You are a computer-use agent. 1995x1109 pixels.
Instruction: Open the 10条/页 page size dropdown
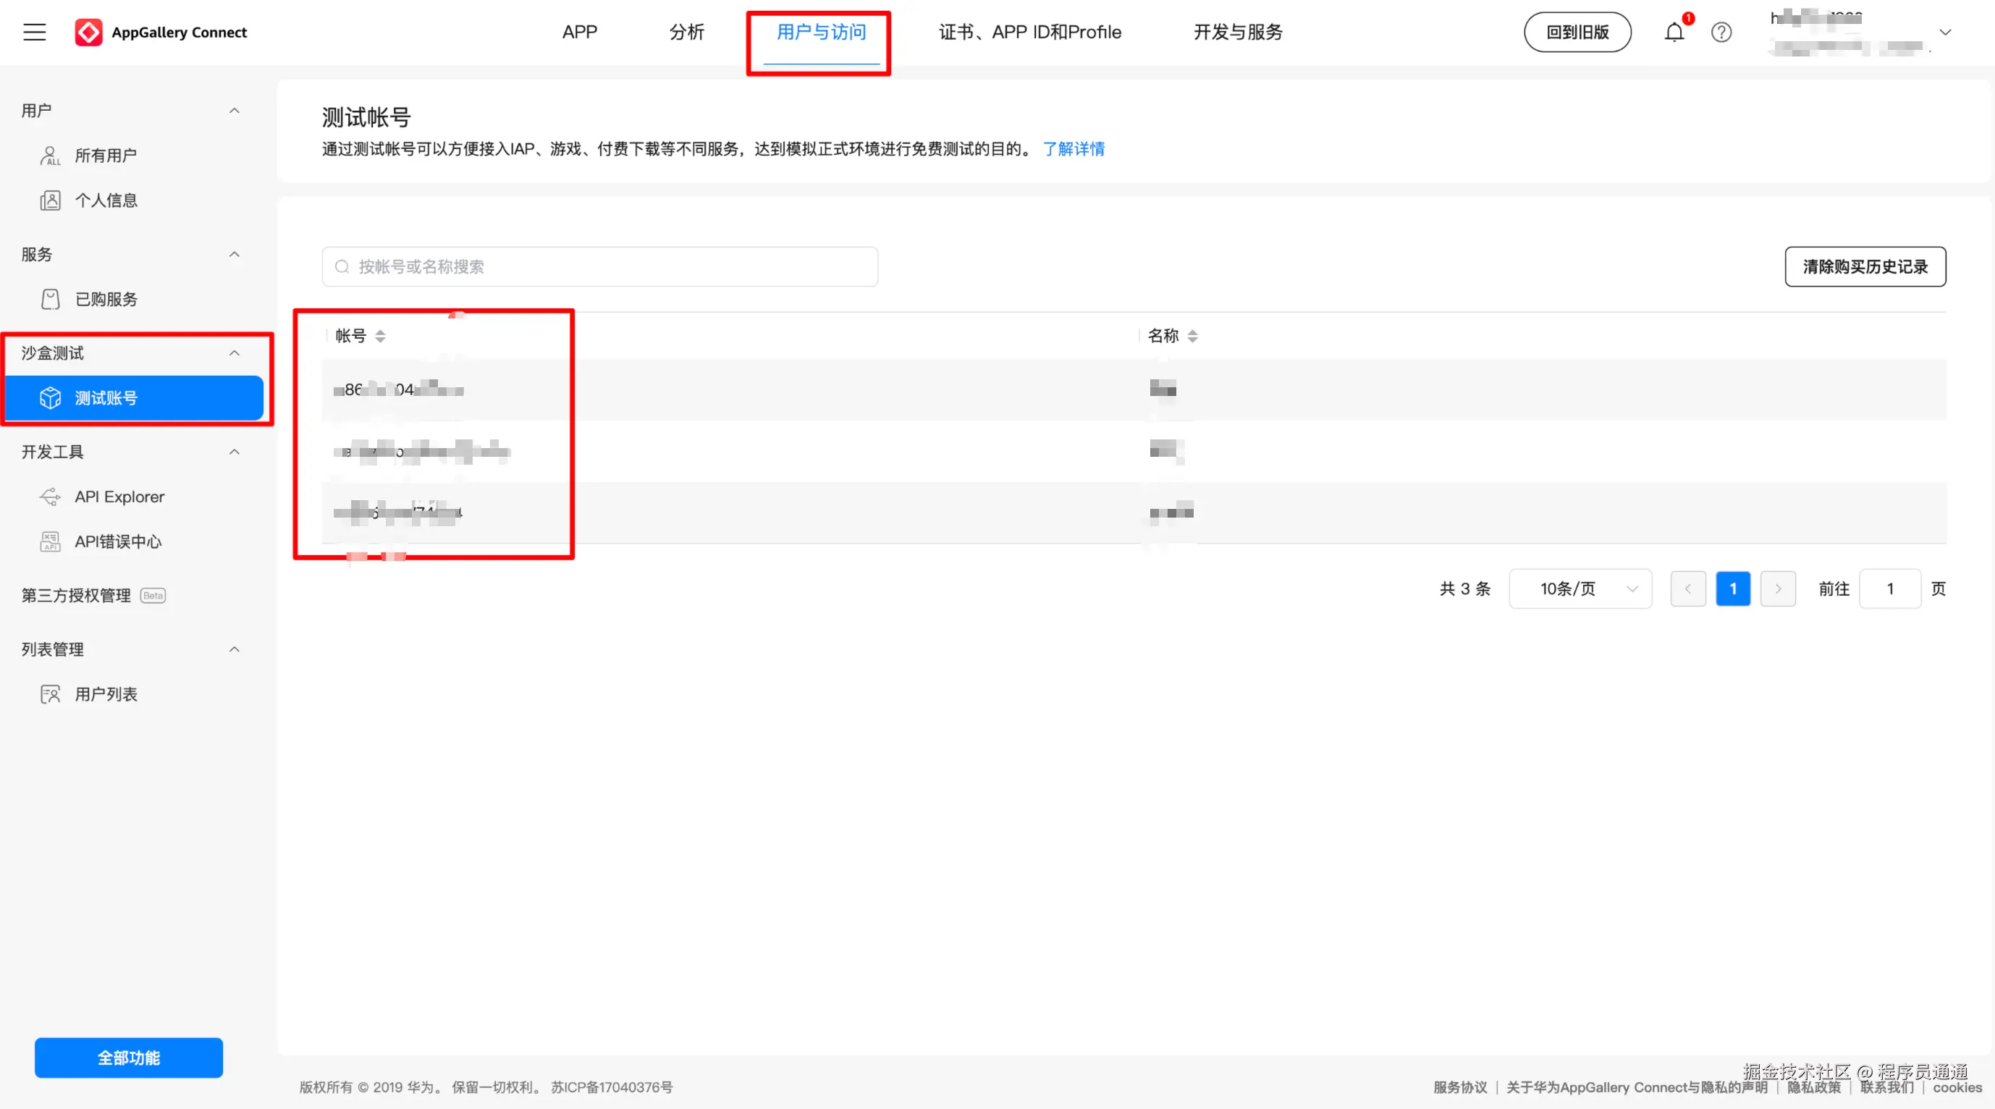point(1580,589)
